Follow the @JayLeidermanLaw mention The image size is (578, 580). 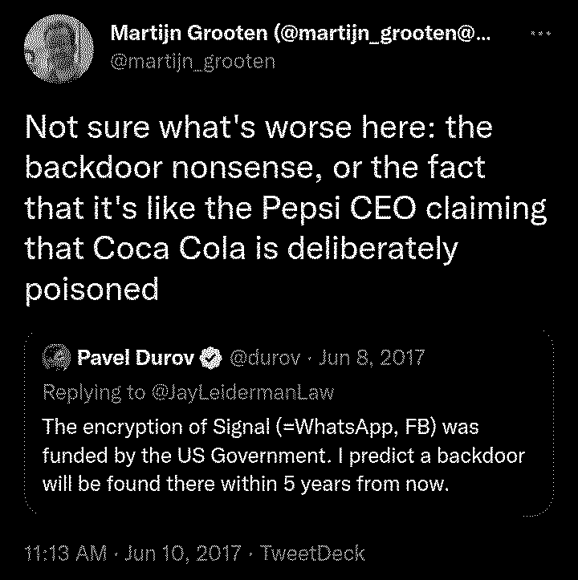[242, 391]
